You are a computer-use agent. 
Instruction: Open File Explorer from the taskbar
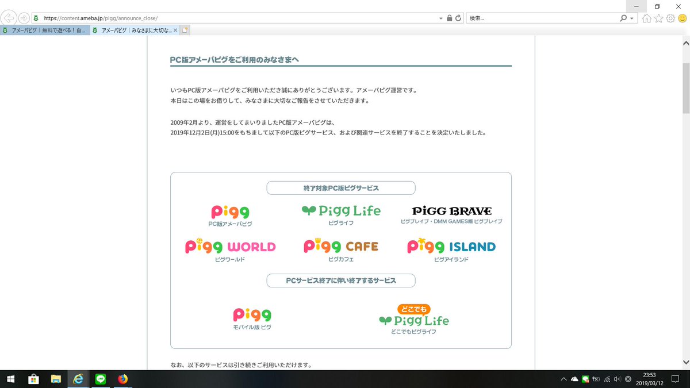(x=56, y=379)
